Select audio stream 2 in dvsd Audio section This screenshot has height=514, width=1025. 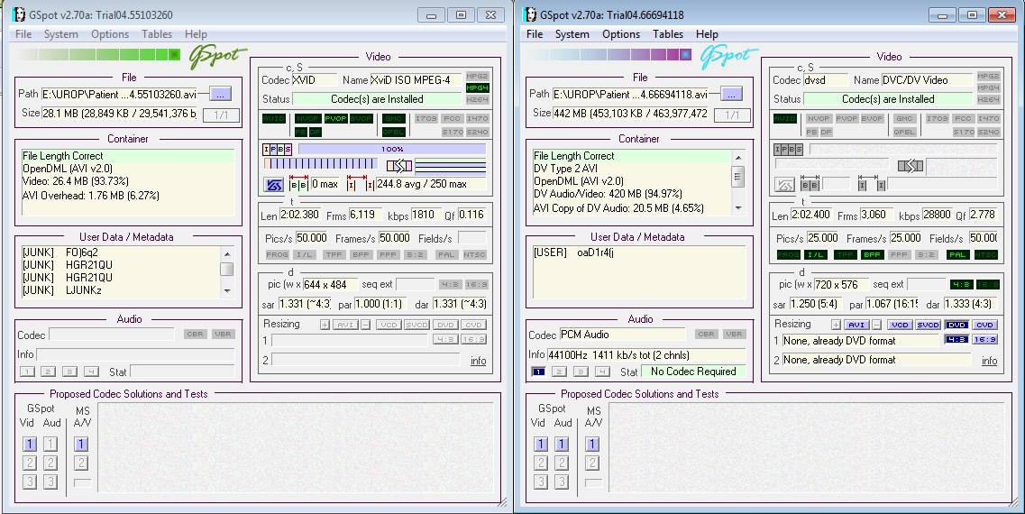click(x=559, y=372)
